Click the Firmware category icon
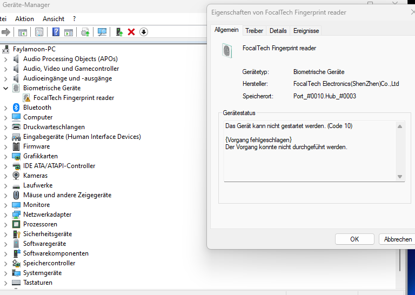The height and width of the screenshot is (295, 415). (16, 146)
